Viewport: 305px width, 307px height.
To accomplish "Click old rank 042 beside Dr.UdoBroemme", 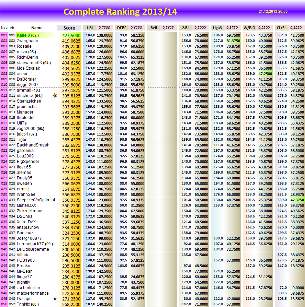I will click(x=12, y=249).
